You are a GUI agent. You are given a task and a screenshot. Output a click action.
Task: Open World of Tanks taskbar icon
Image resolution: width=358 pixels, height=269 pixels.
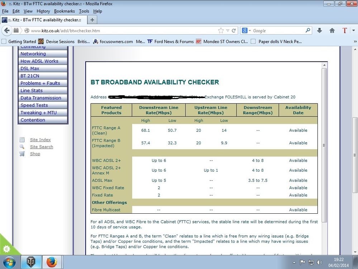[31, 262]
